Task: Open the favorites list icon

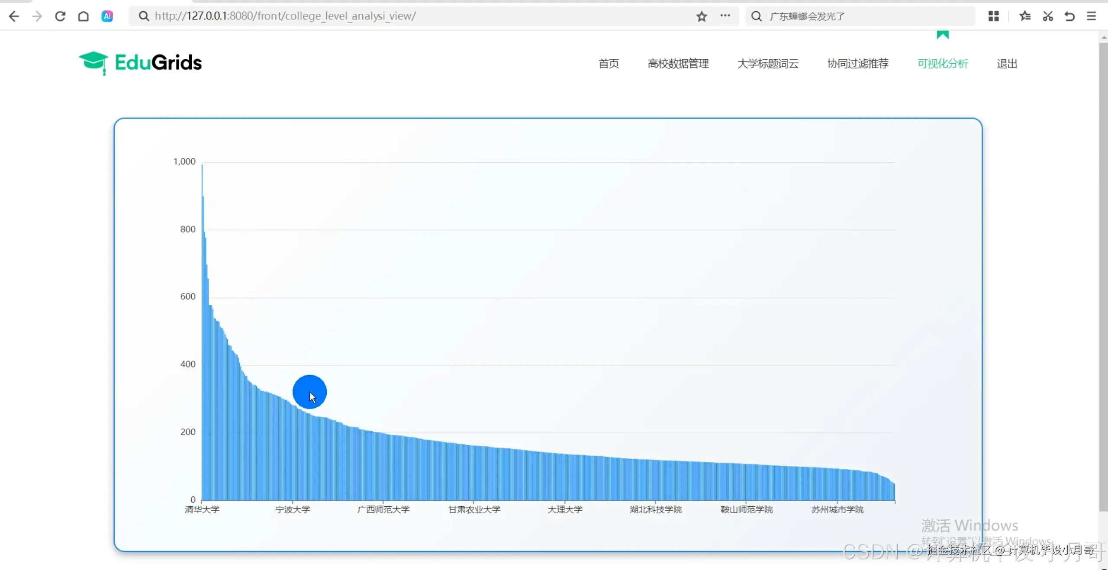Action: pyautogui.click(x=1024, y=16)
